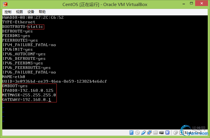Image resolution: width=210 pixels, height=138 pixels.
Task: Maximize the VirtualBox window
Action: (191, 3)
